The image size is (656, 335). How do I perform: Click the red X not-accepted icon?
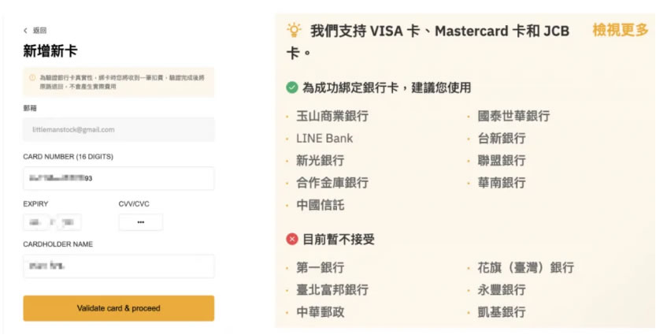(292, 238)
